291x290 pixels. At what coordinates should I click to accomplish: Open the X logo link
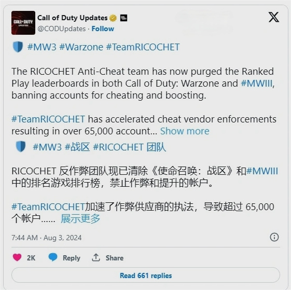pos(274,17)
